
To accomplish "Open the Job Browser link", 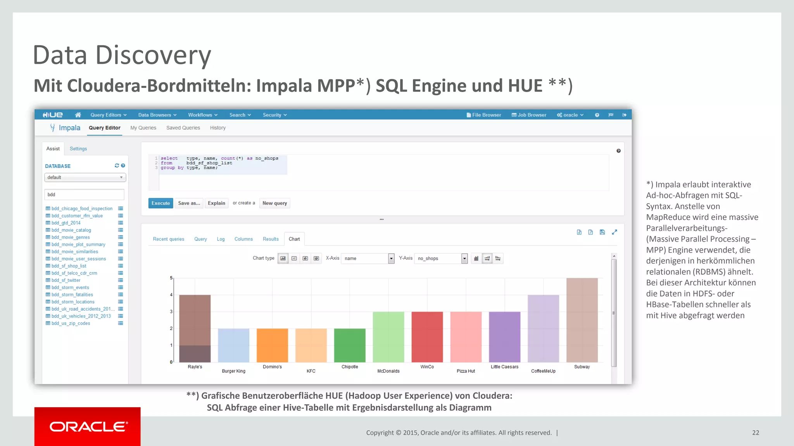I will [x=529, y=115].
